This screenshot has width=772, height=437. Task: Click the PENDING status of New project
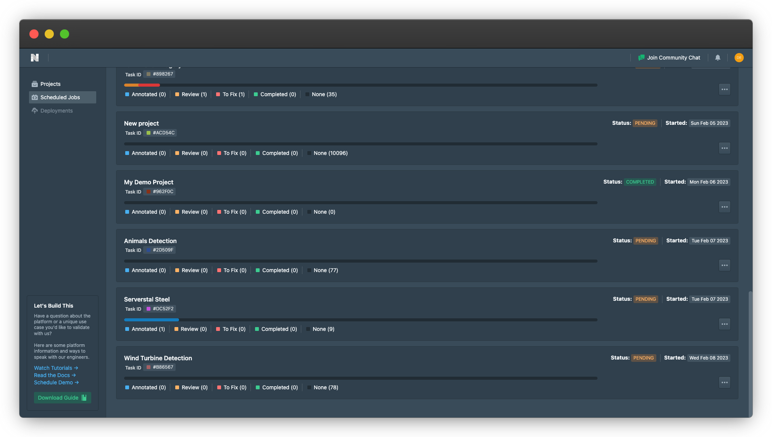(x=645, y=123)
